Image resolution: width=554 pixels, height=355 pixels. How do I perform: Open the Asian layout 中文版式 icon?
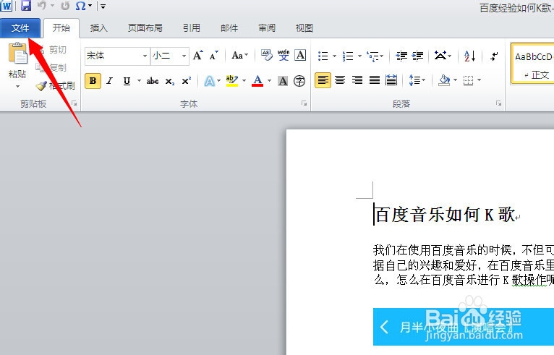[x=443, y=56]
